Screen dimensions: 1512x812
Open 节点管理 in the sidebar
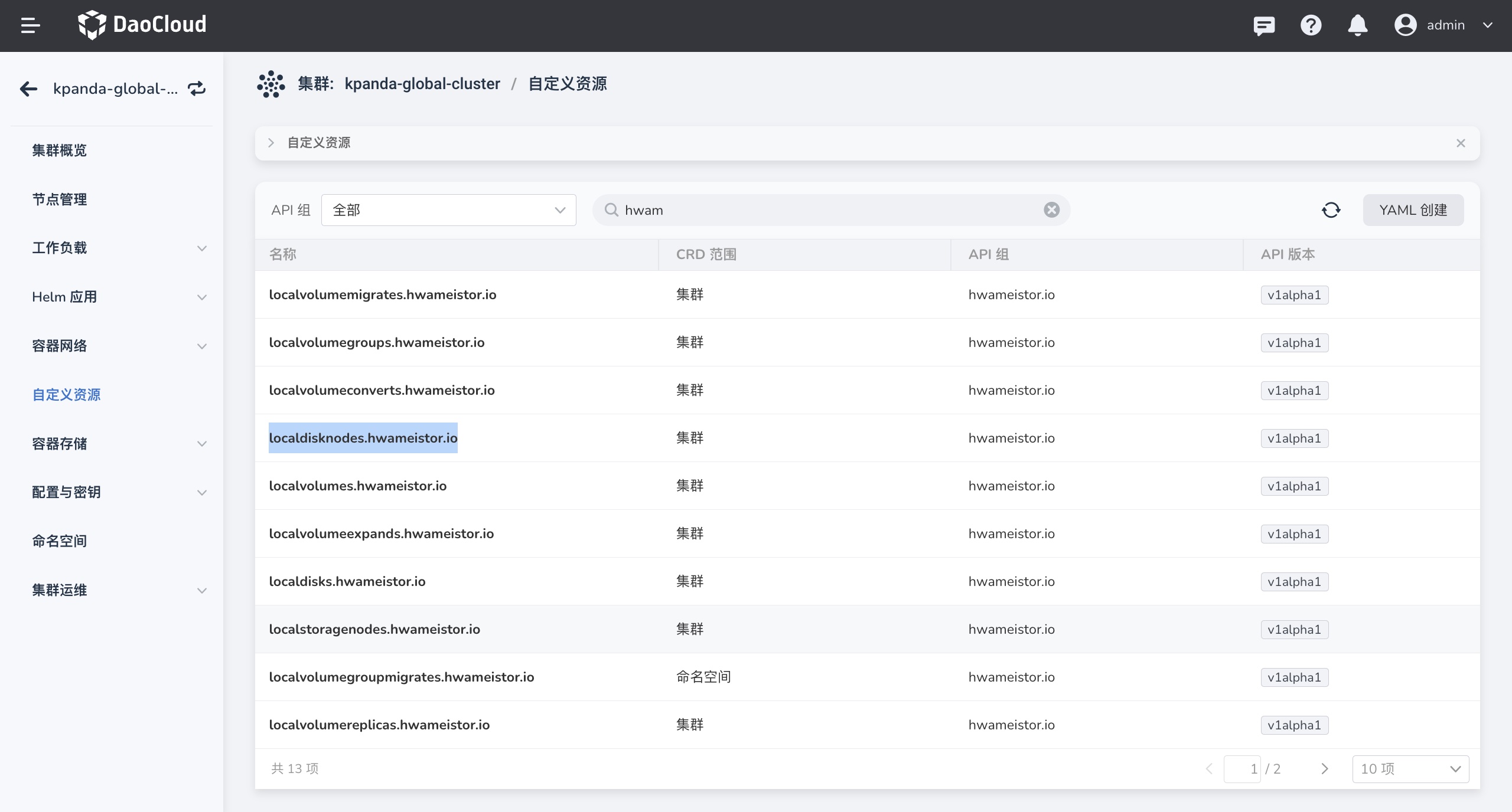(x=59, y=199)
